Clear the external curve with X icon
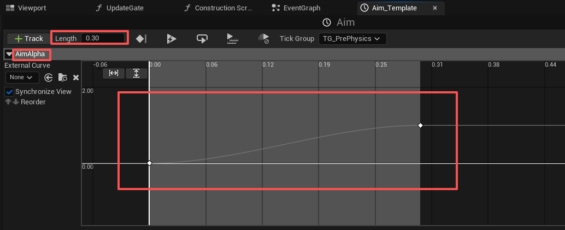565x230 pixels. coord(76,77)
